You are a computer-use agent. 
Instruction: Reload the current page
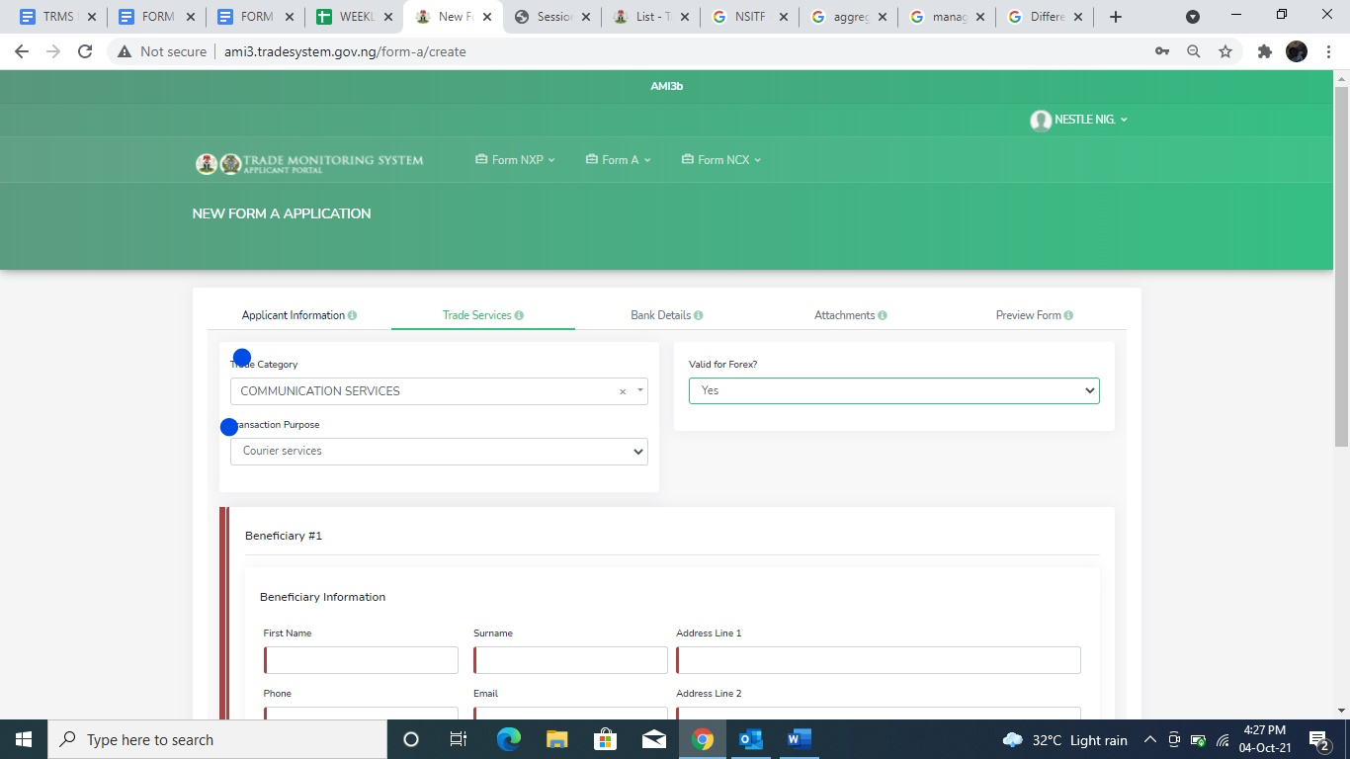(85, 51)
